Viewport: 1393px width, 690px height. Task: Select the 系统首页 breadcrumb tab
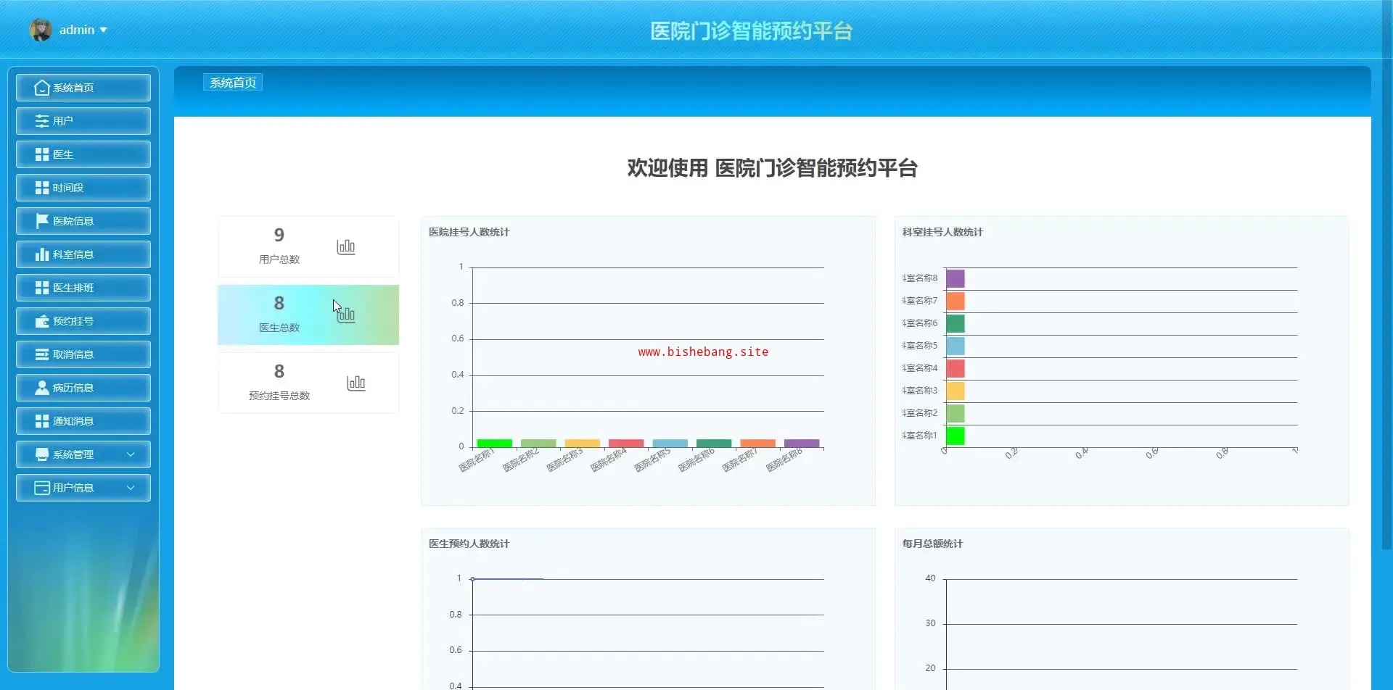click(233, 83)
